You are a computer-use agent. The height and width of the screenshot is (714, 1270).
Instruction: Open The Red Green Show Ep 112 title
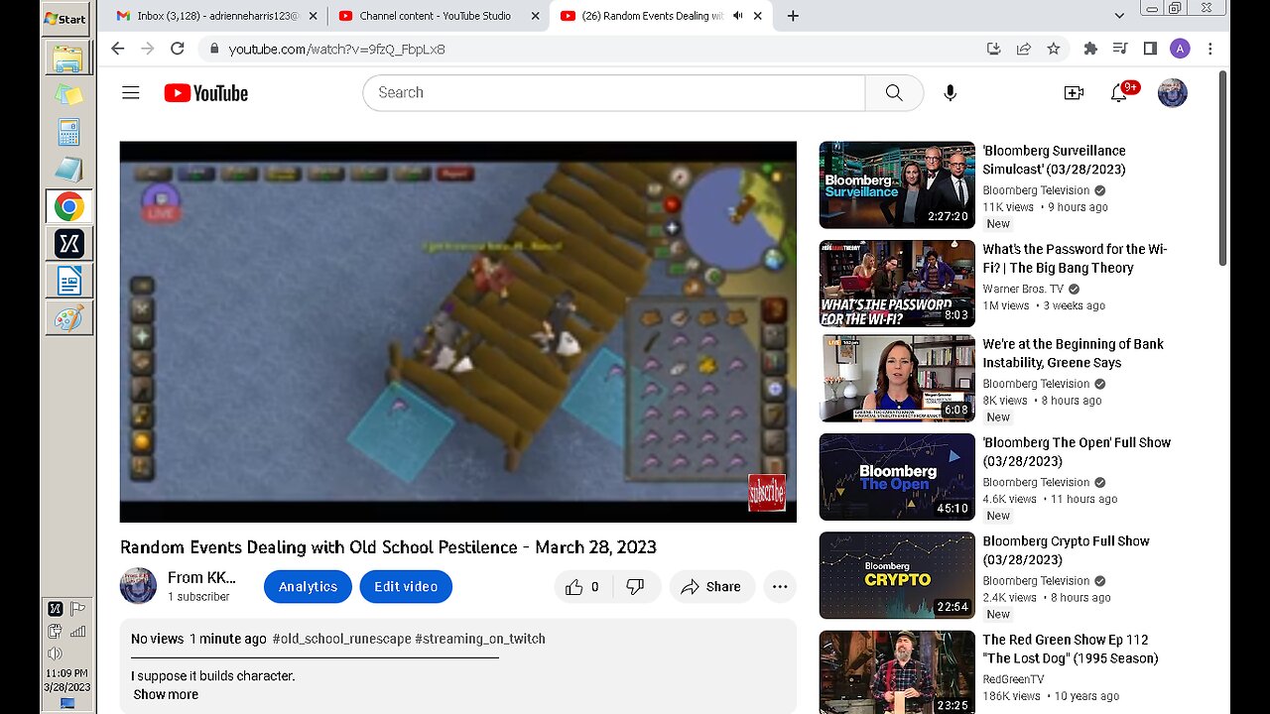pos(1071,649)
